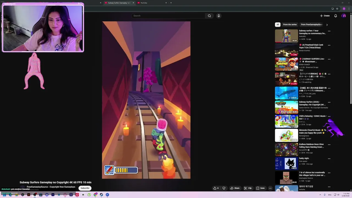Share the Subway Surfers video
Screen dimensions: 352x198
pyautogui.click(x=235, y=188)
